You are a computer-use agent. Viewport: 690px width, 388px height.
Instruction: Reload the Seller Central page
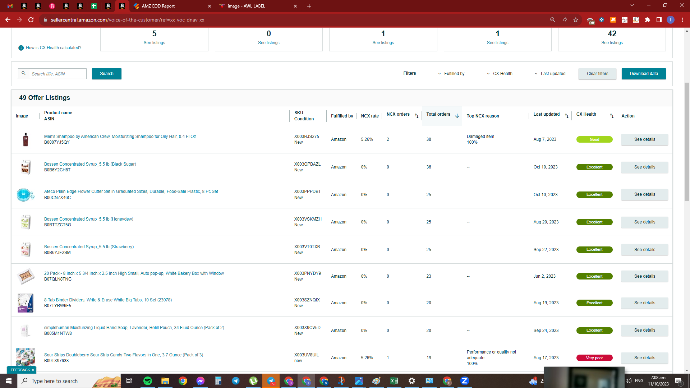click(31, 20)
